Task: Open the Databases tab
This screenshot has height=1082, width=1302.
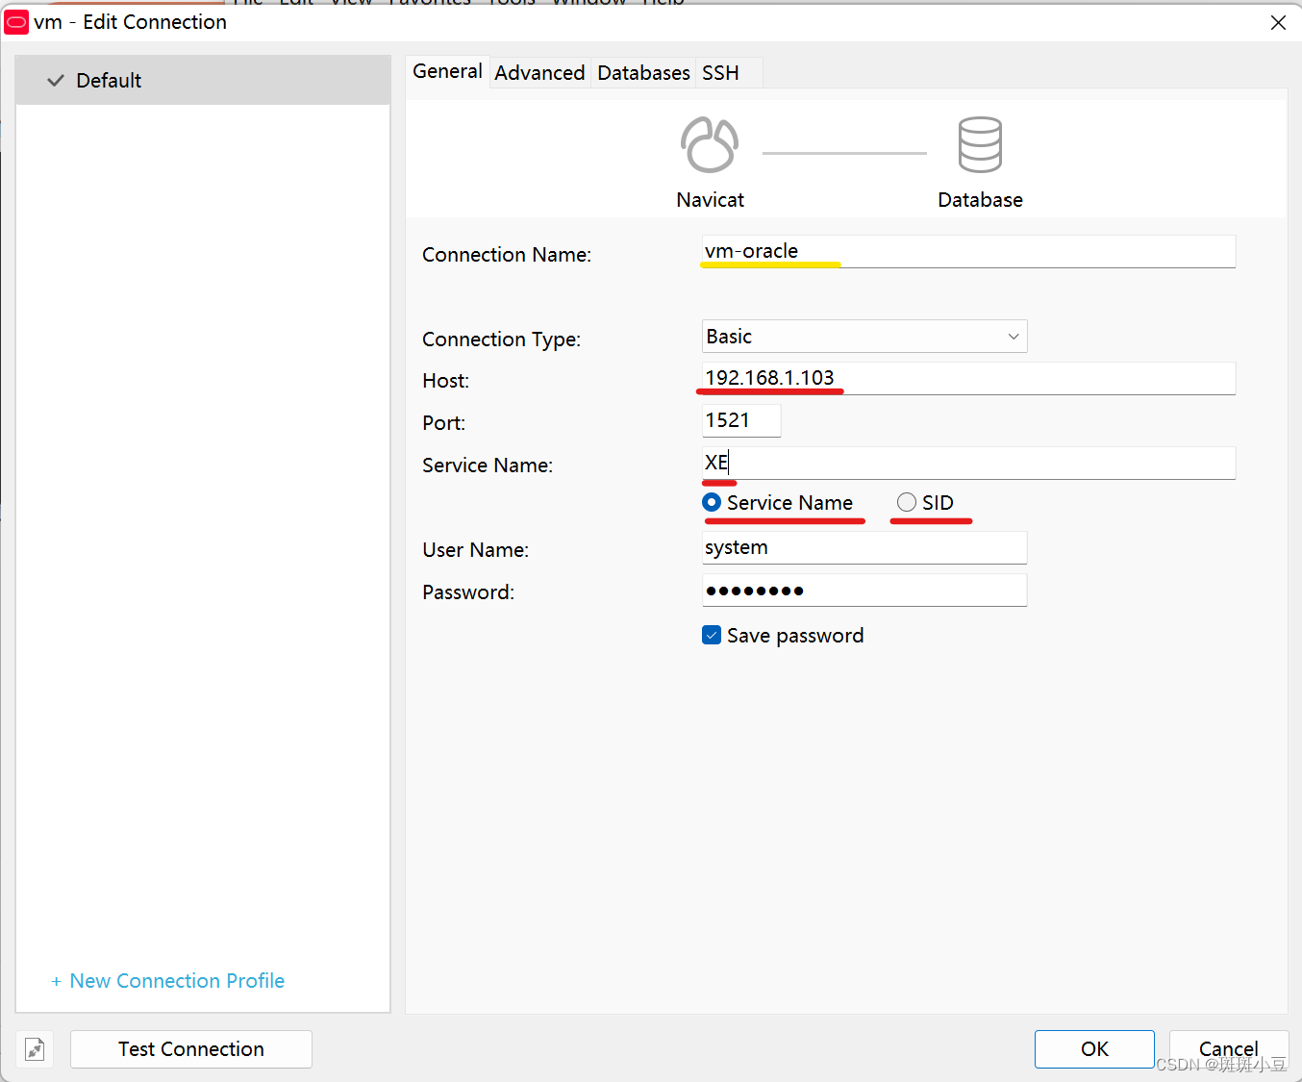Action: (x=643, y=73)
